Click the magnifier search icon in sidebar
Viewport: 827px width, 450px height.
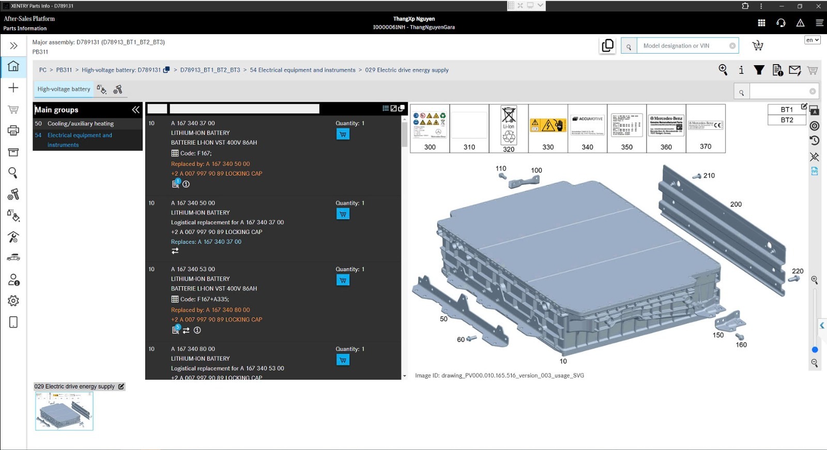point(13,173)
